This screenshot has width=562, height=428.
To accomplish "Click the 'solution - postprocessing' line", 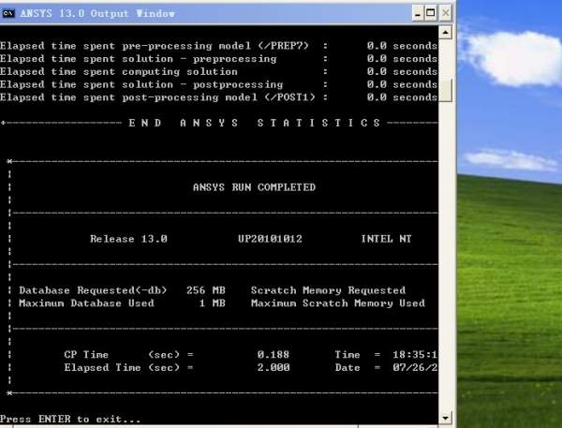I will pos(218,84).
